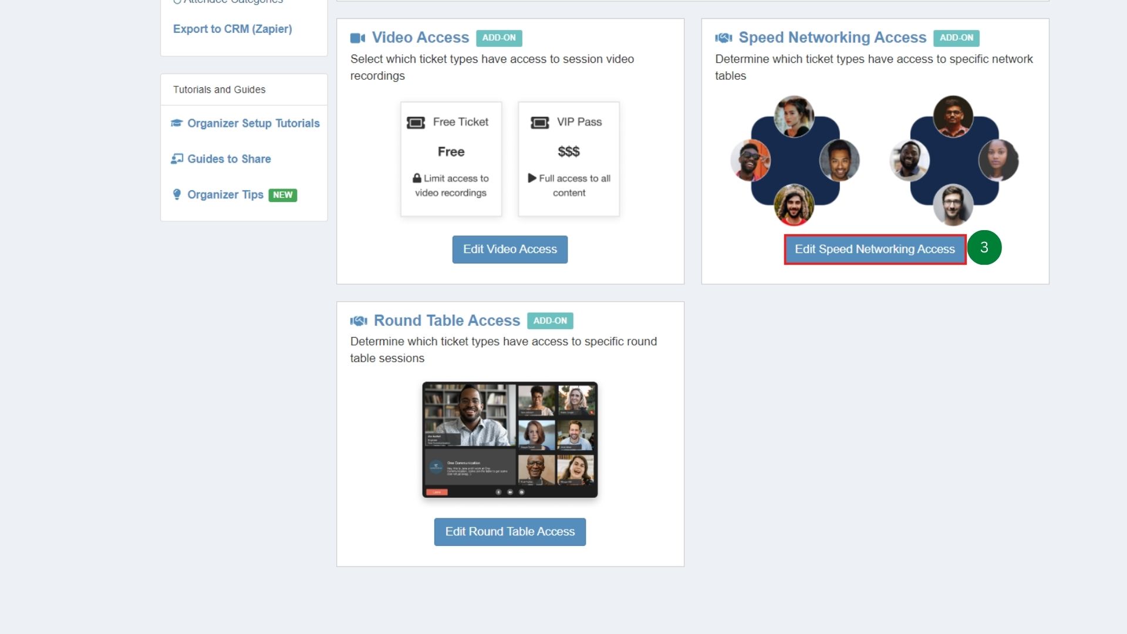Viewport: 1127px width, 634px height.
Task: Click the ADD-ON badge beside Round Table Access
Action: click(550, 321)
